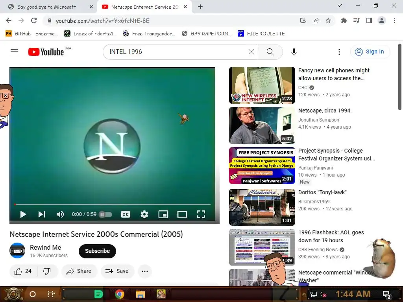This screenshot has height=302, width=403.
Task: Open 1996 Flashback: AOL goes down title
Action: click(331, 236)
